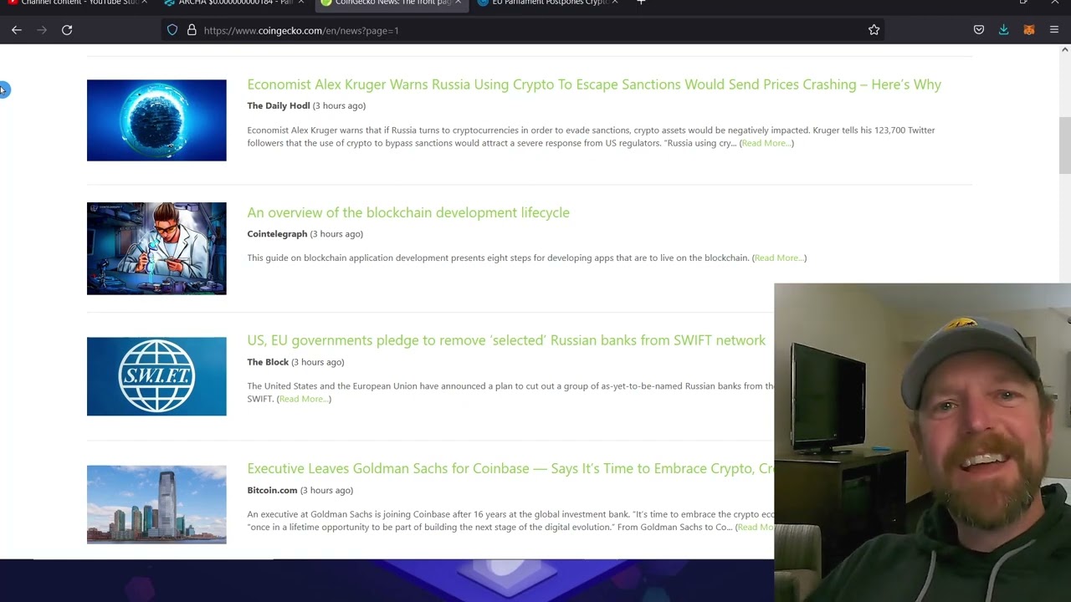The width and height of the screenshot is (1071, 602).
Task: Go back to the previous page
Action: point(17,30)
